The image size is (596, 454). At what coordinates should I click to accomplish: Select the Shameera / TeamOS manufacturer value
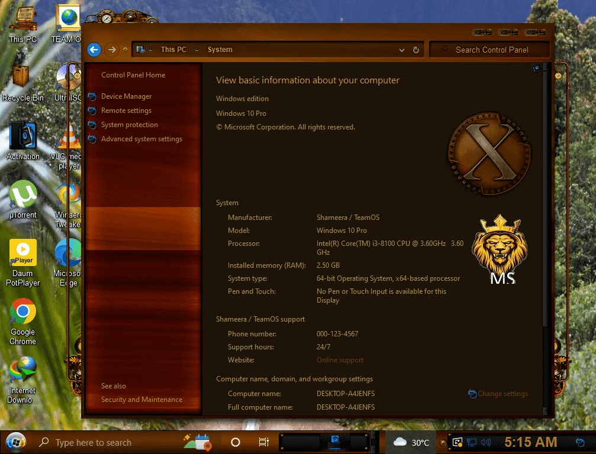point(348,218)
